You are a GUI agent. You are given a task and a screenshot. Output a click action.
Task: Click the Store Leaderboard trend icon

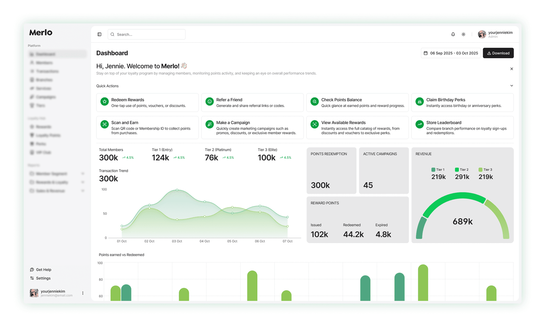pyautogui.click(x=419, y=124)
